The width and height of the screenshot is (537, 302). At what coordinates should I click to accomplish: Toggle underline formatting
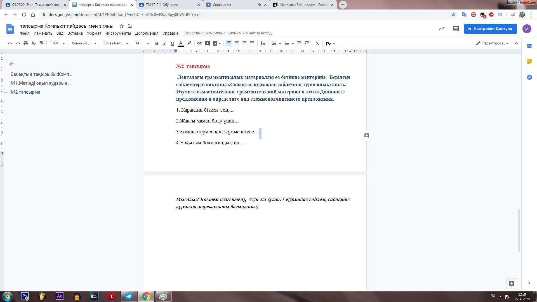(x=172, y=43)
